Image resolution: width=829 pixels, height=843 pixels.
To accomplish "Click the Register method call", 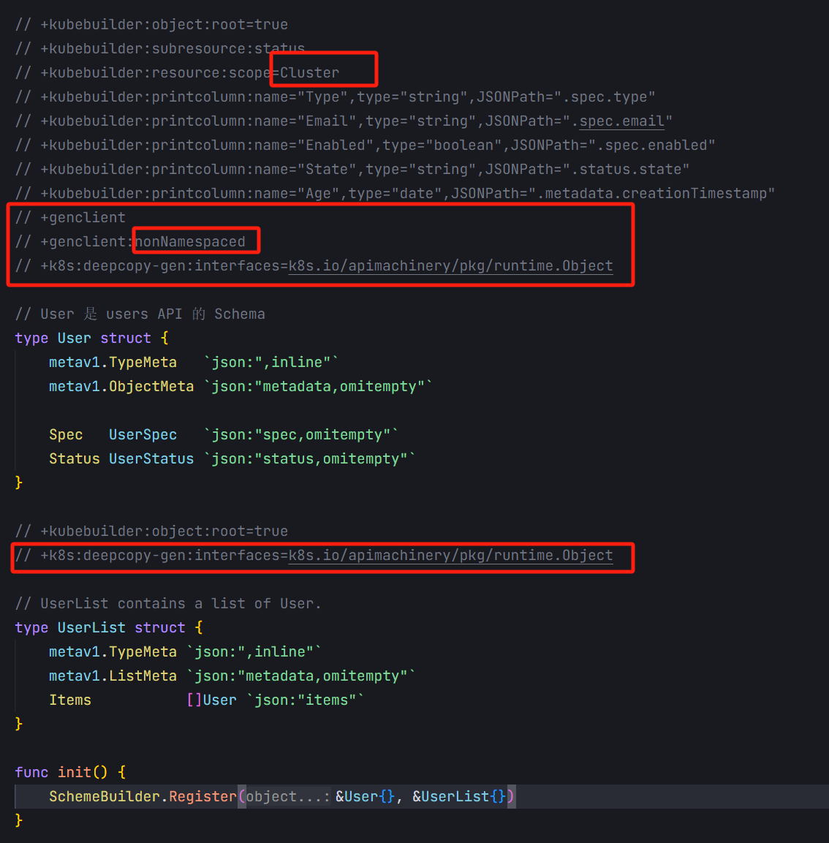I will pyautogui.click(x=202, y=796).
